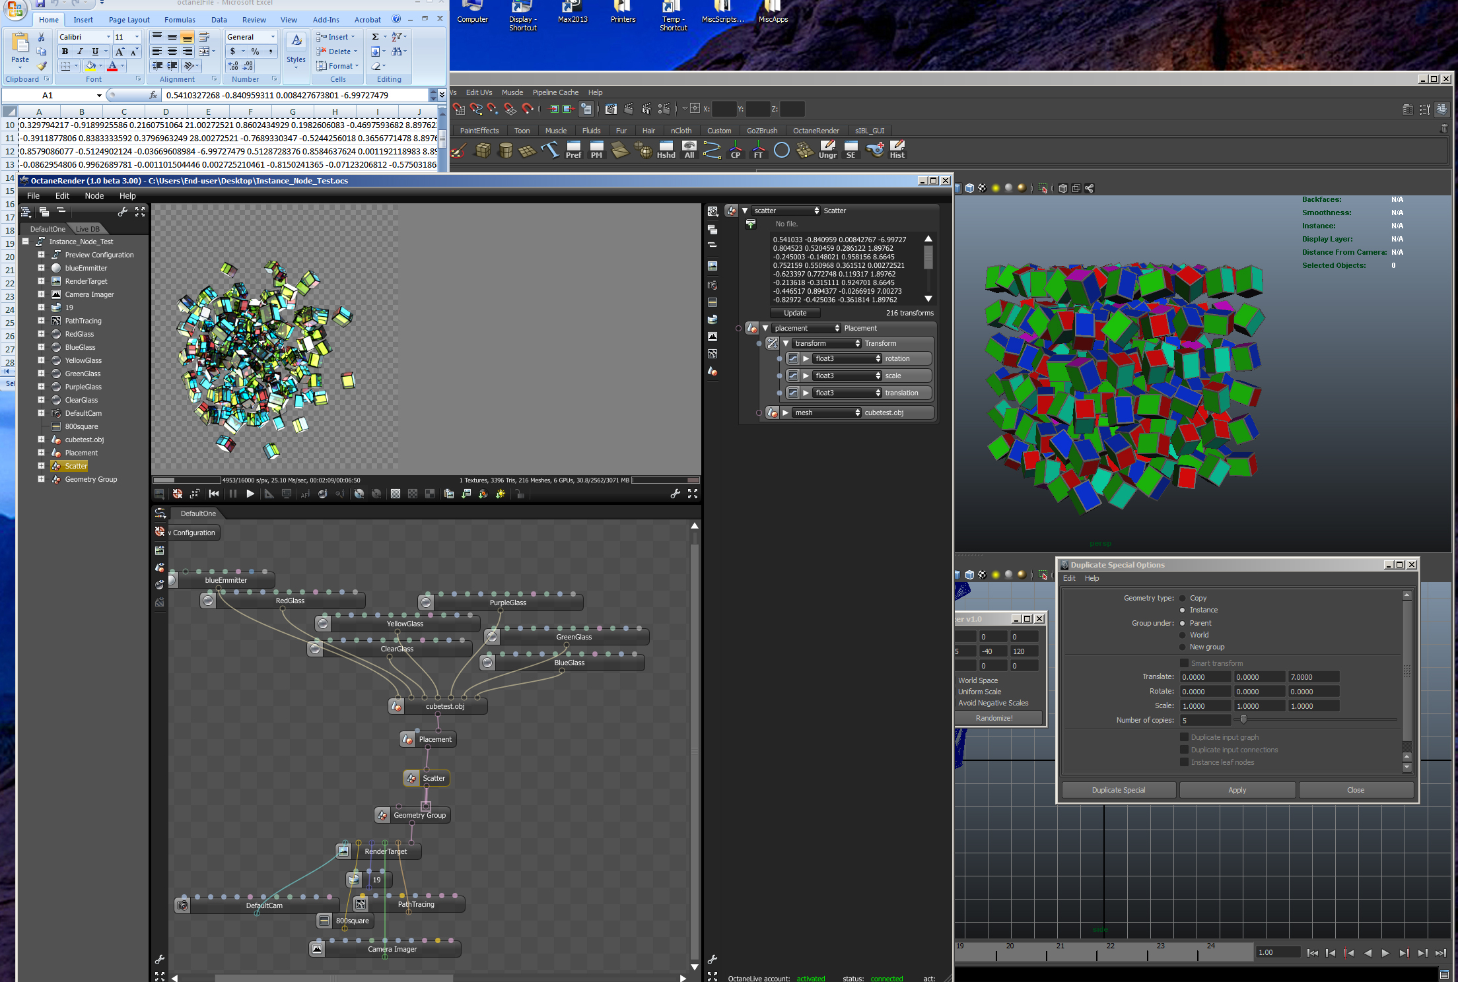Viewport: 1458px width, 982px height.
Task: Adjust the Number of copies slider
Action: coord(1243,720)
